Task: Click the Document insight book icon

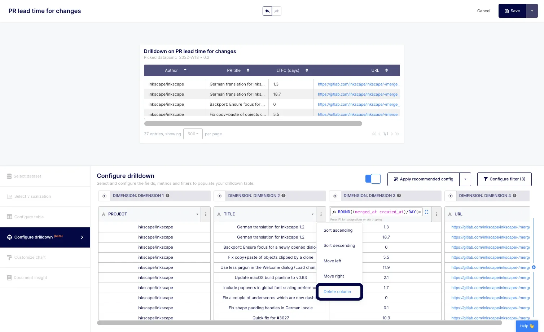Action: (9, 278)
